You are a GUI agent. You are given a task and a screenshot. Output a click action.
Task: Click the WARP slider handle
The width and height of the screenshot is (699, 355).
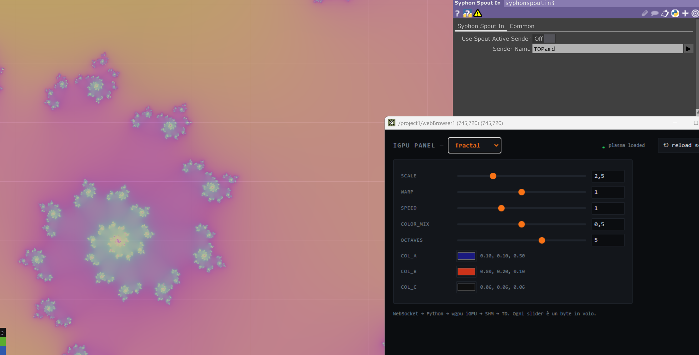coord(521,192)
